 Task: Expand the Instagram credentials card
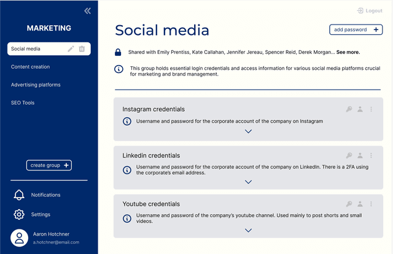point(248,131)
